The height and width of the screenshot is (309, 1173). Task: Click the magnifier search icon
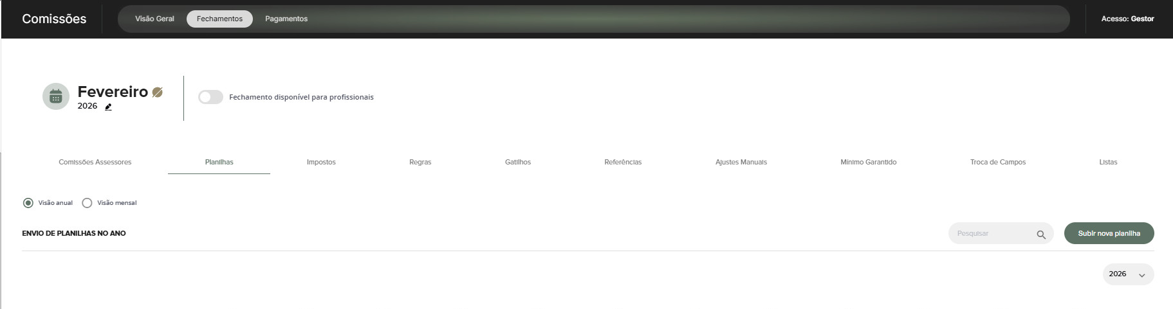[x=1041, y=234]
